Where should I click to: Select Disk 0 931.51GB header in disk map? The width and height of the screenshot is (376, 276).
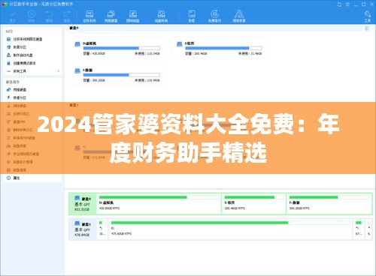pos(83,204)
